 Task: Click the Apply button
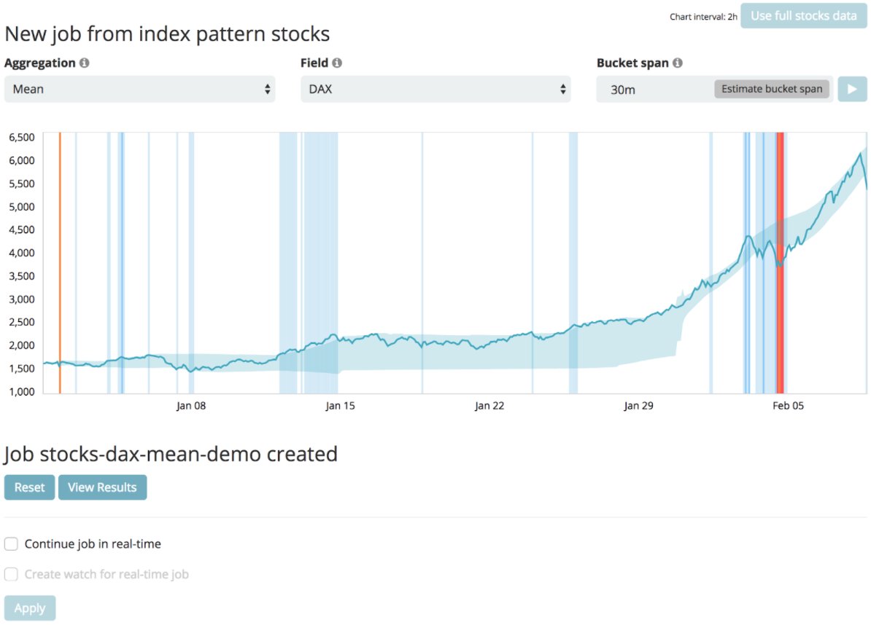[29, 608]
